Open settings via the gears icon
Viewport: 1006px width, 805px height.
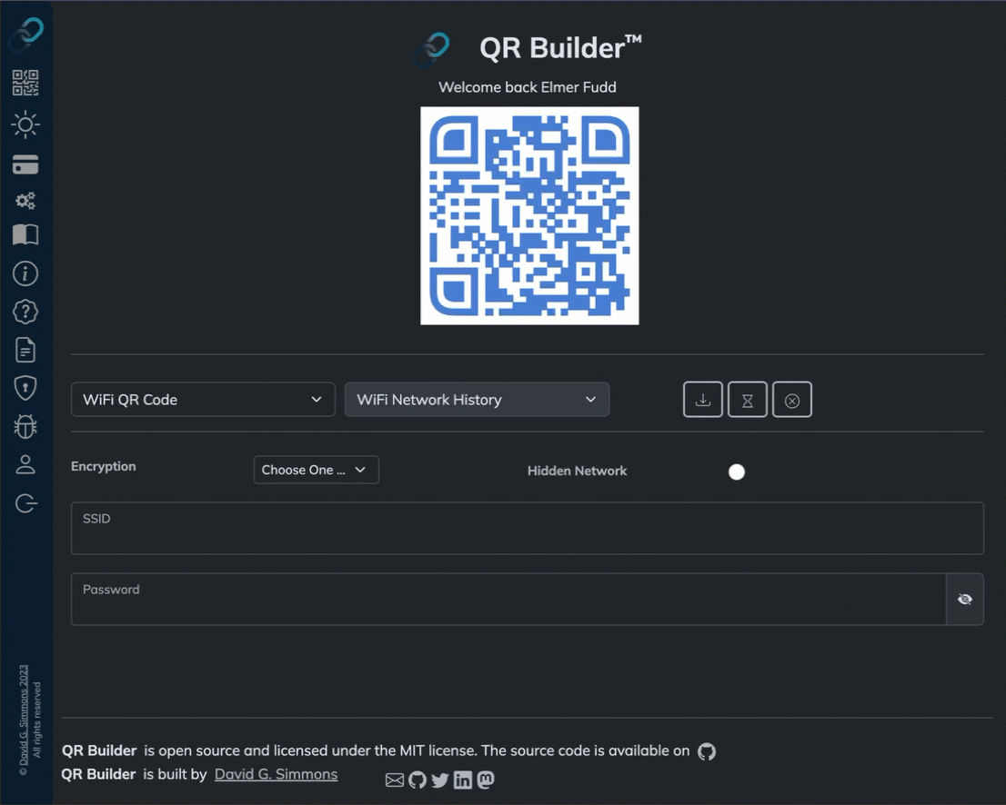(25, 201)
